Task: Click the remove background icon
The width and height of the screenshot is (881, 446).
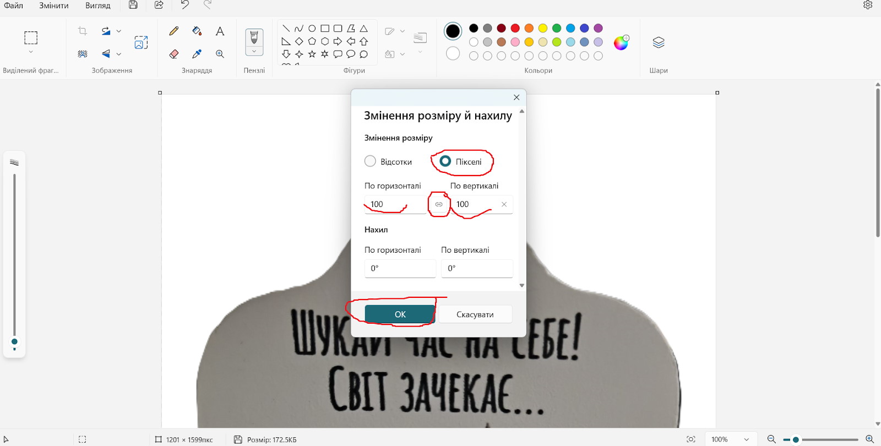Action: coord(83,53)
